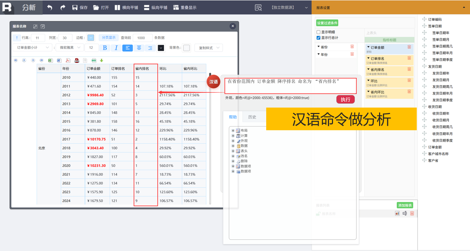Click the red printer icon
Viewport: 470px width, 251px height.
(x=77, y=61)
